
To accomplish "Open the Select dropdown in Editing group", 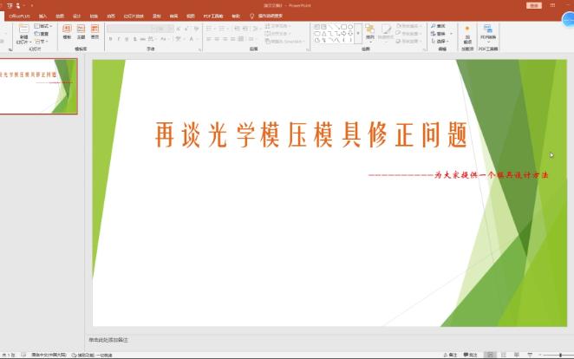I will tap(440, 42).
